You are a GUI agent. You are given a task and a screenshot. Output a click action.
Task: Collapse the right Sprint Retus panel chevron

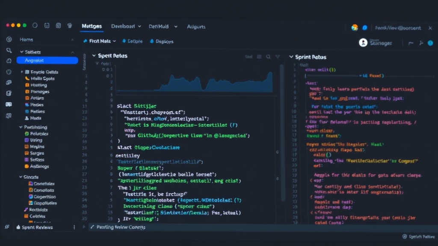[291, 57]
